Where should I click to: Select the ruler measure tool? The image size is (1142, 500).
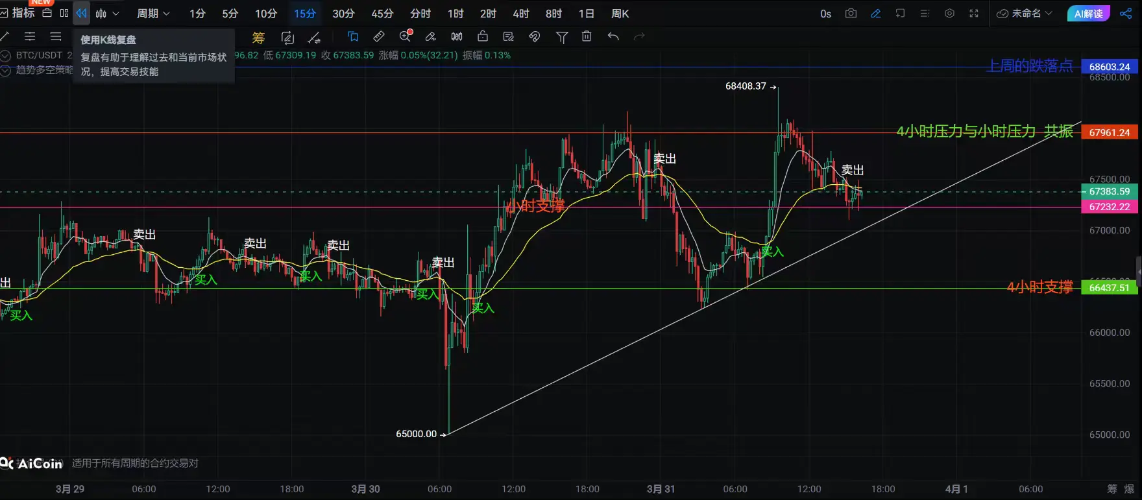[x=379, y=36]
